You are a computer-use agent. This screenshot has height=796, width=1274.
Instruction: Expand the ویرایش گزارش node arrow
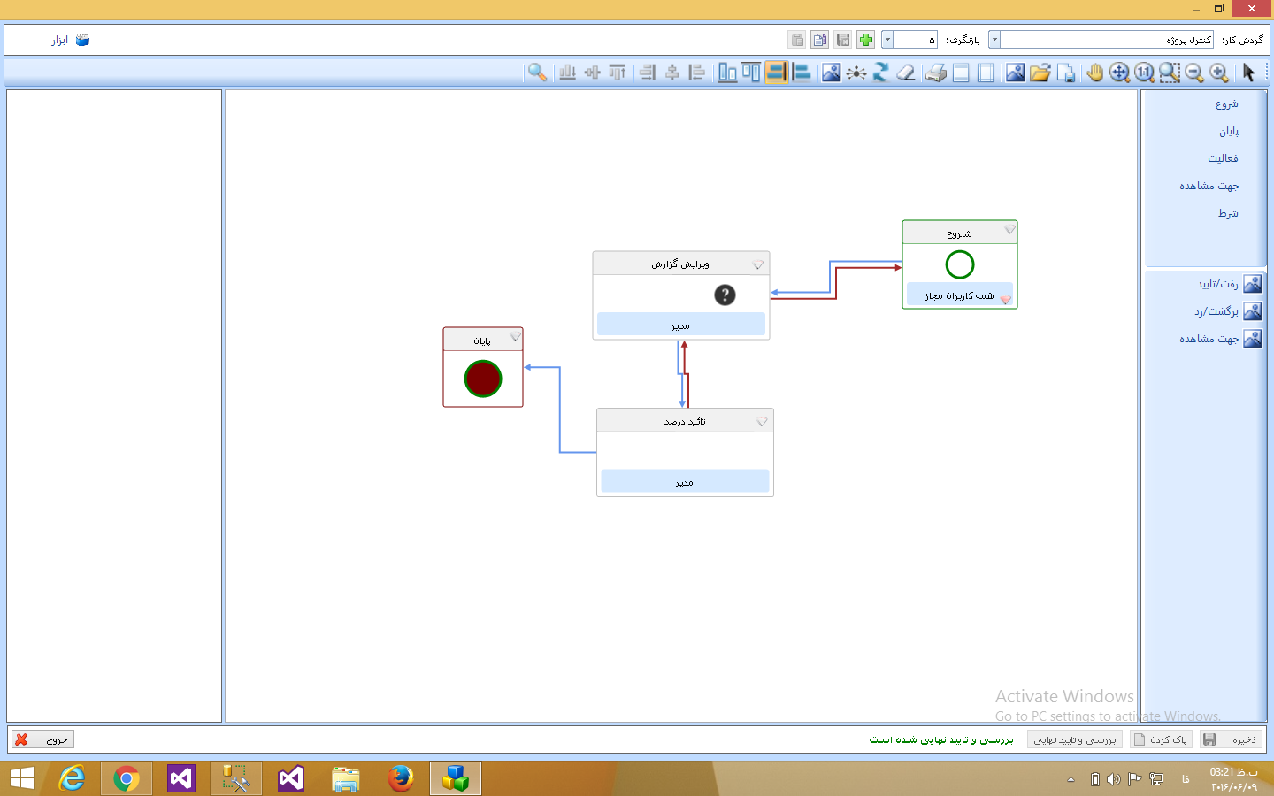point(758,264)
